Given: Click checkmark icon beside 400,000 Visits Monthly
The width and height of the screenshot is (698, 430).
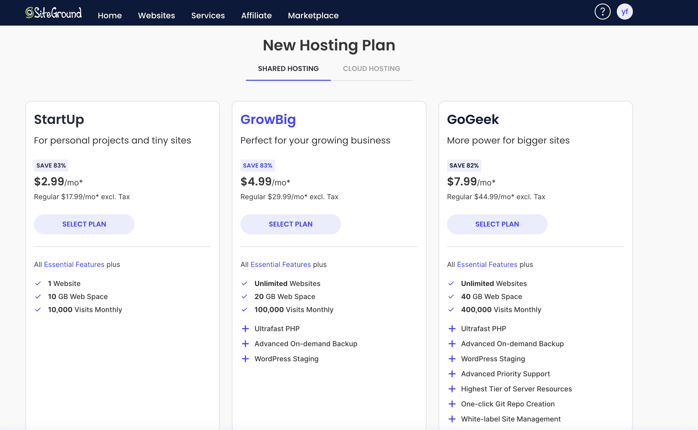Looking at the screenshot, I should pyautogui.click(x=451, y=309).
